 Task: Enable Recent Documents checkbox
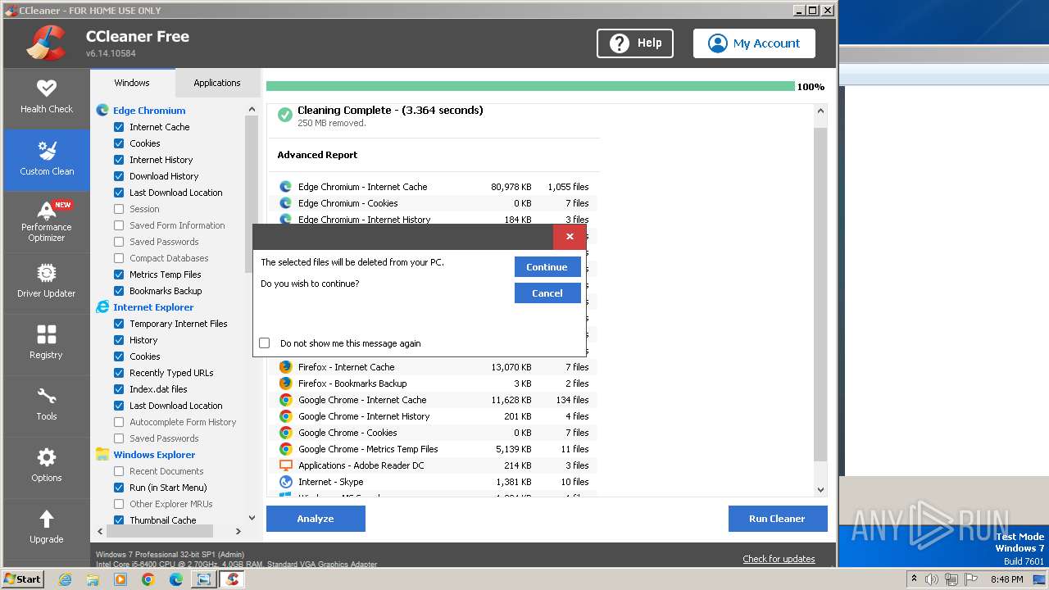pos(119,471)
